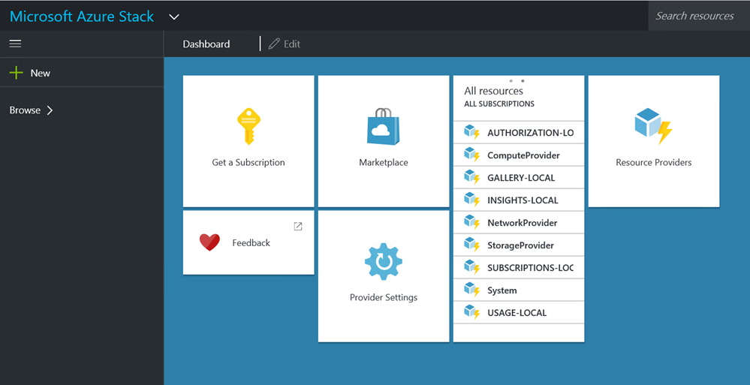Click the yellow key icon
This screenshot has height=385, width=750.
point(248,126)
